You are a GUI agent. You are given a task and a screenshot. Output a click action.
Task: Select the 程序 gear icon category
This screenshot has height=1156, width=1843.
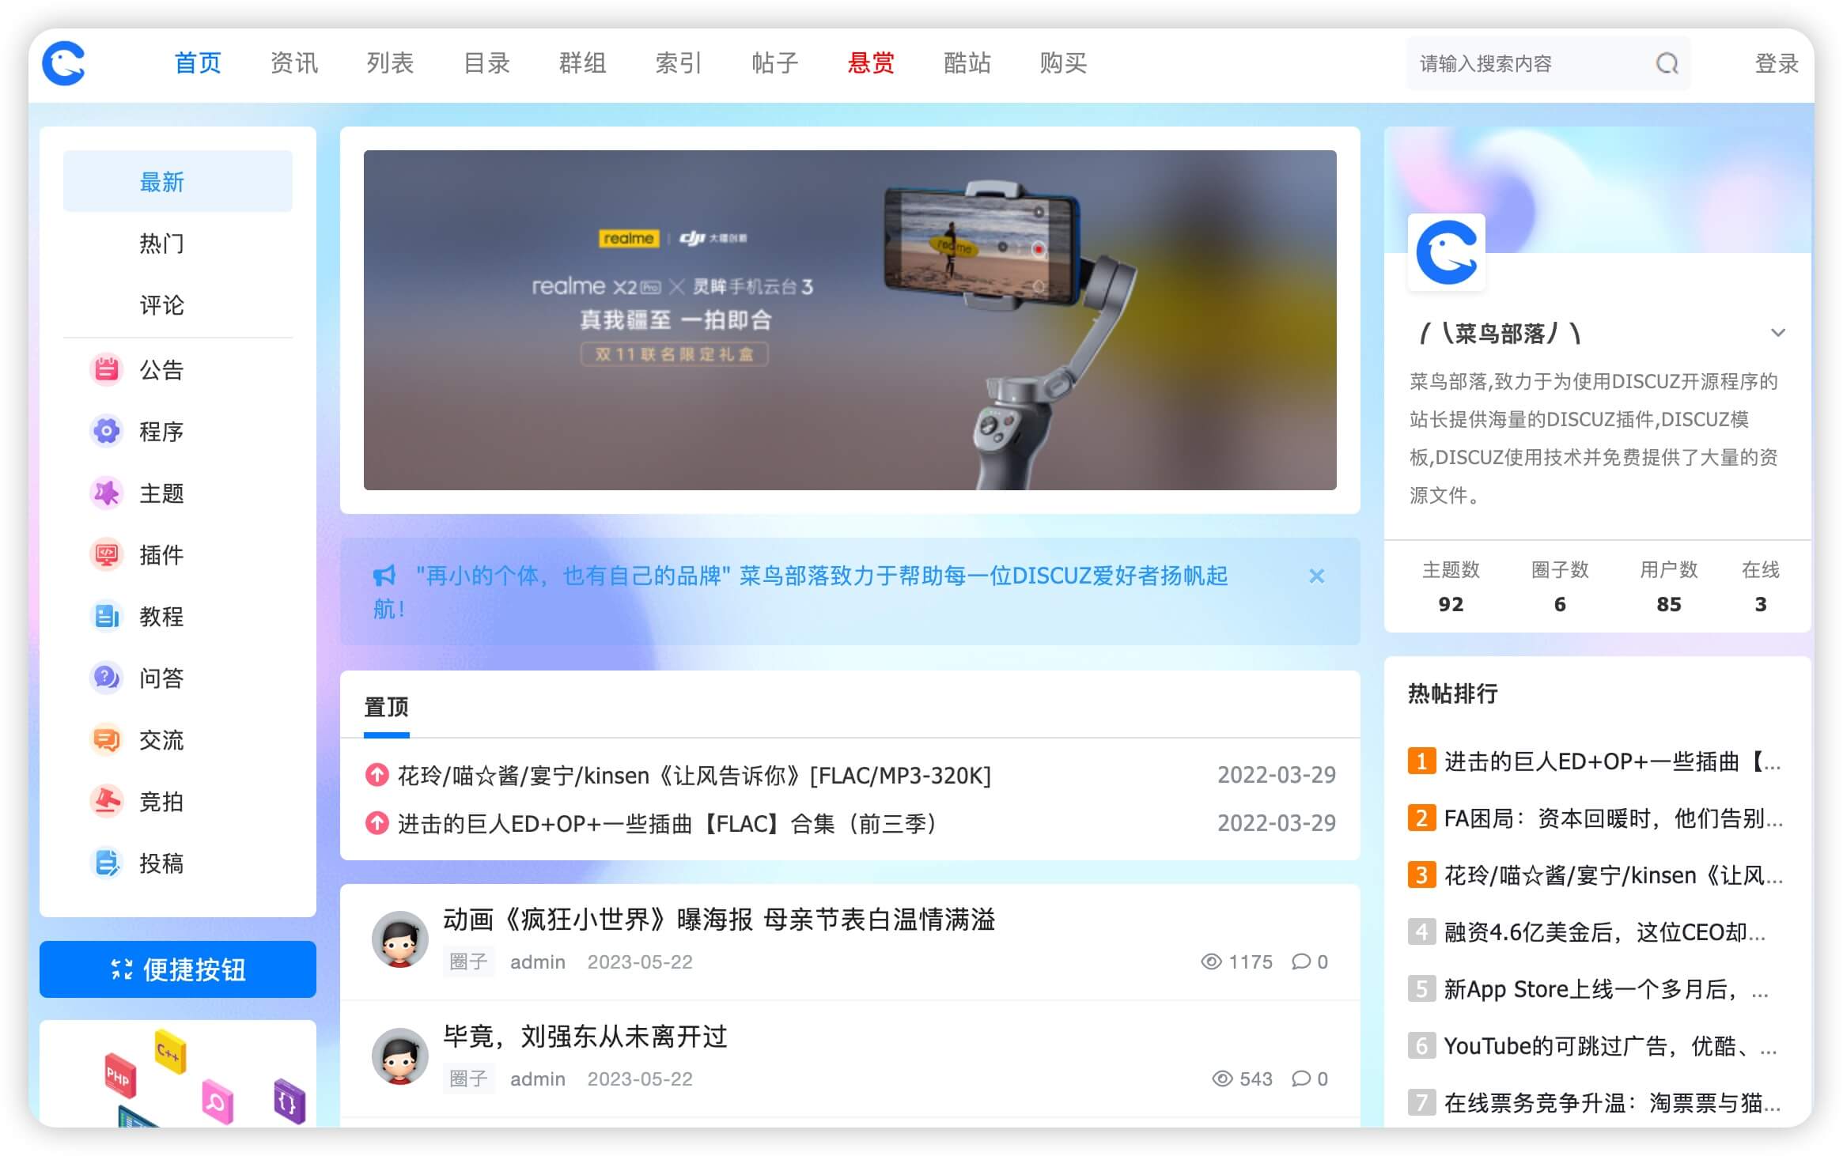[106, 431]
